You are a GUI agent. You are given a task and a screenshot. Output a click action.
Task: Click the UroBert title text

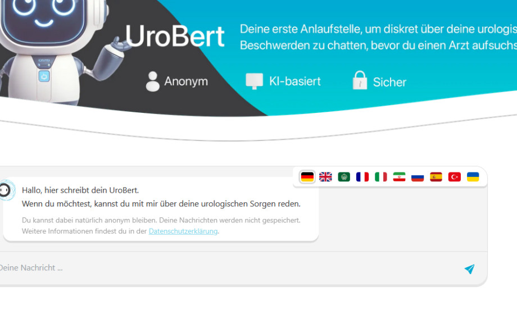click(x=175, y=36)
